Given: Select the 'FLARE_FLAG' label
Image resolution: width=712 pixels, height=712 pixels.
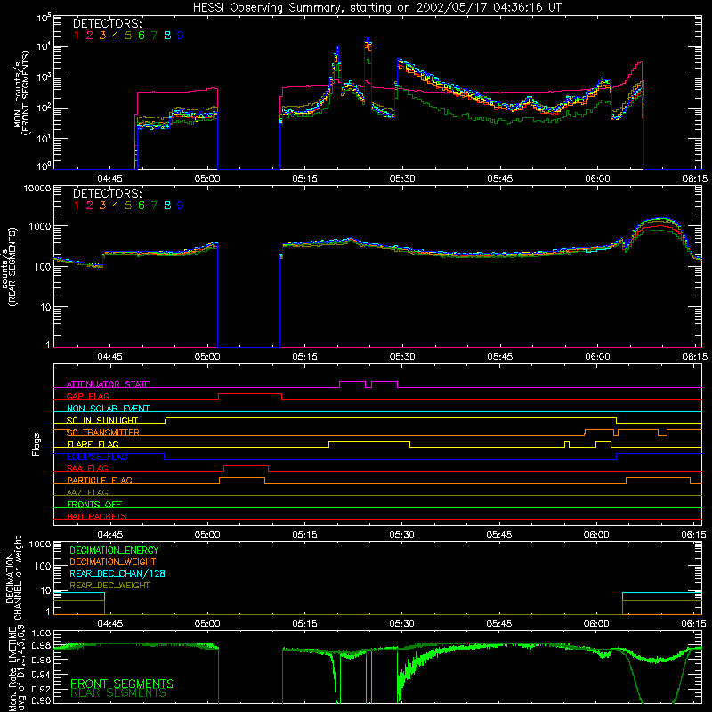Looking at the screenshot, I should point(93,444).
